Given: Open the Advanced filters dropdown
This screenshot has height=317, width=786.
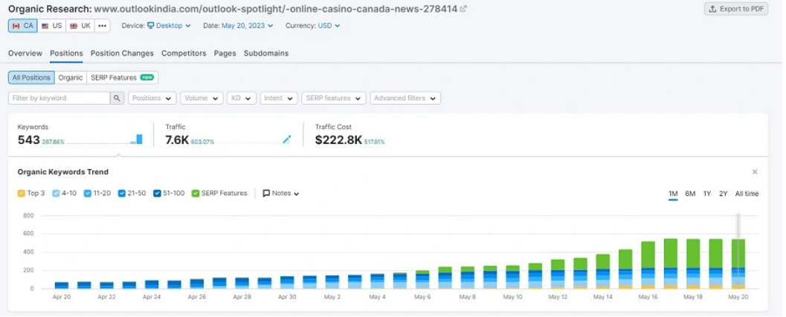Looking at the screenshot, I should (405, 98).
